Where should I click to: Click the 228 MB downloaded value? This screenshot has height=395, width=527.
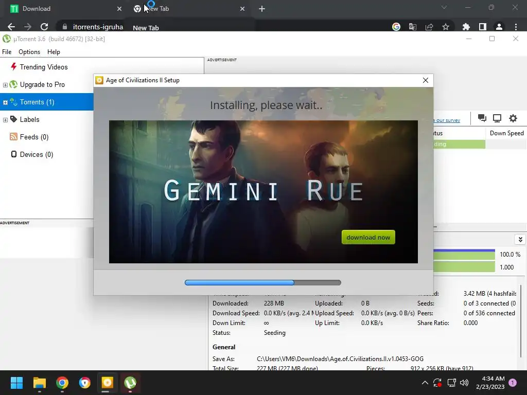pyautogui.click(x=274, y=303)
